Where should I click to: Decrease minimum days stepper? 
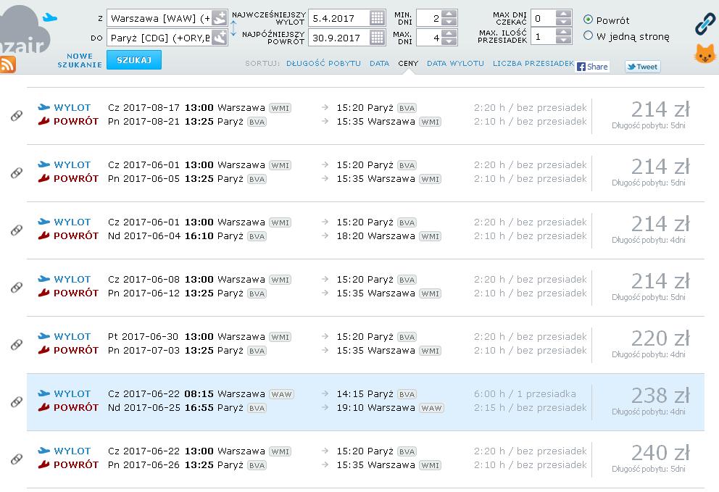coord(450,22)
